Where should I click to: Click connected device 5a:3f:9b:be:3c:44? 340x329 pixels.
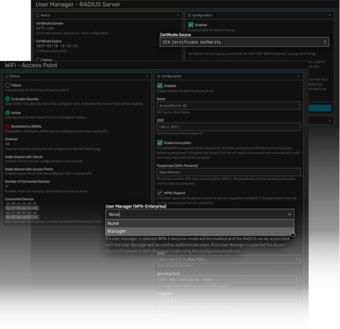[x=22, y=208]
